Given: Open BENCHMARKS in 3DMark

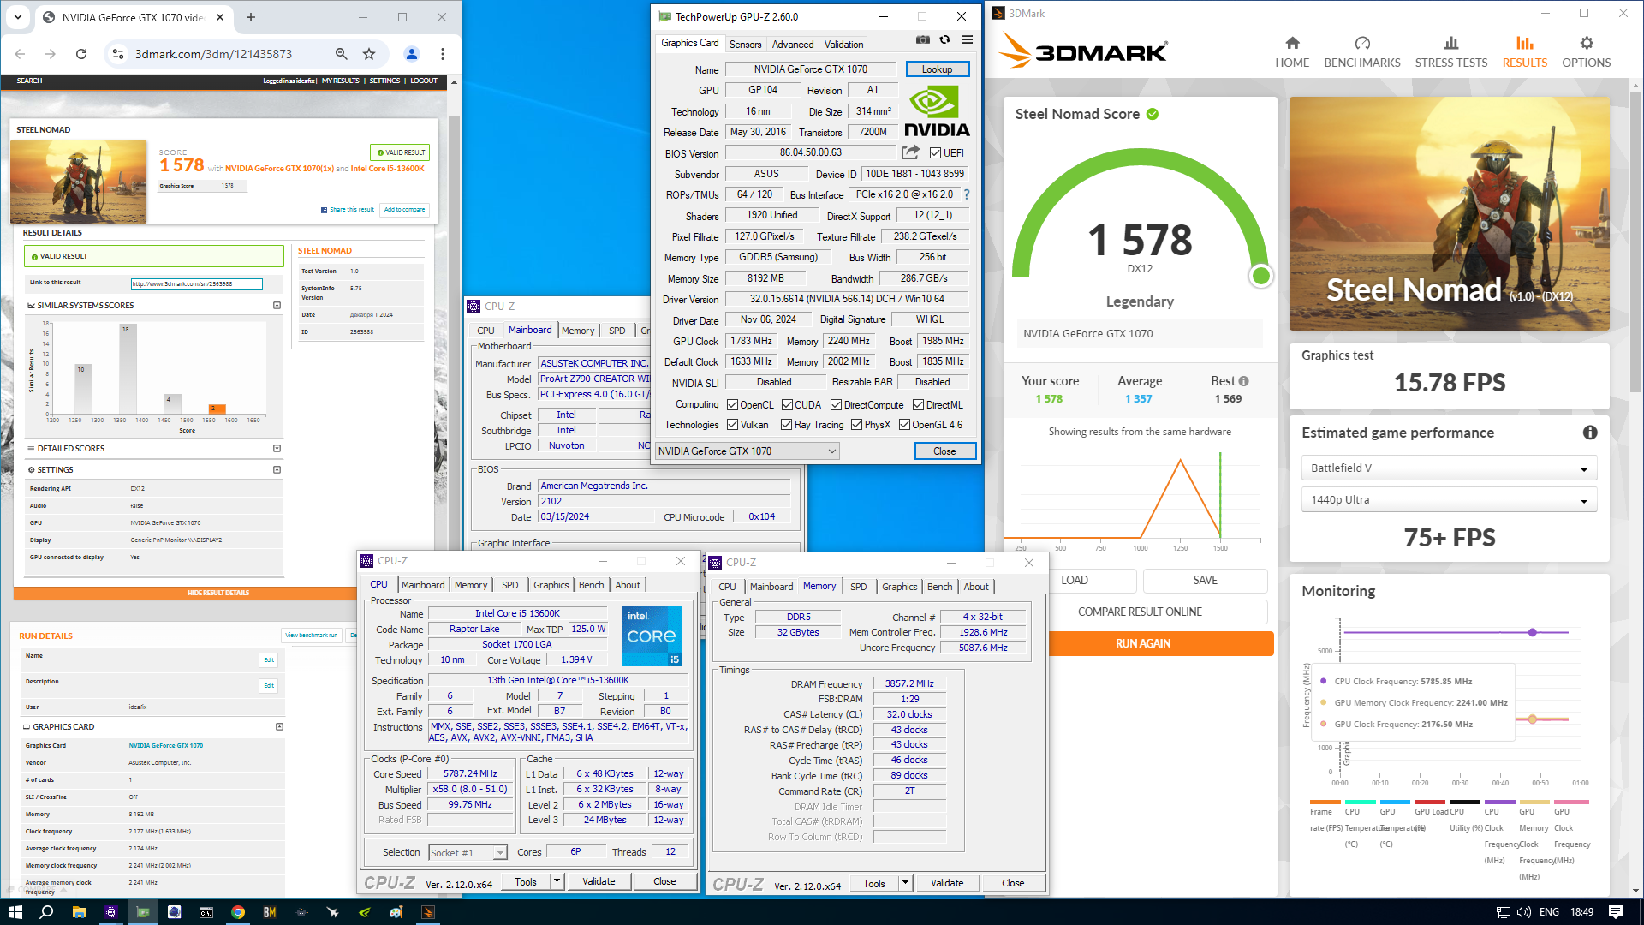Looking at the screenshot, I should [x=1362, y=52].
